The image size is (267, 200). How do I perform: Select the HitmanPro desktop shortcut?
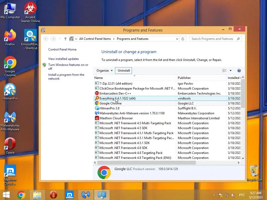pyautogui.click(x=10, y=92)
